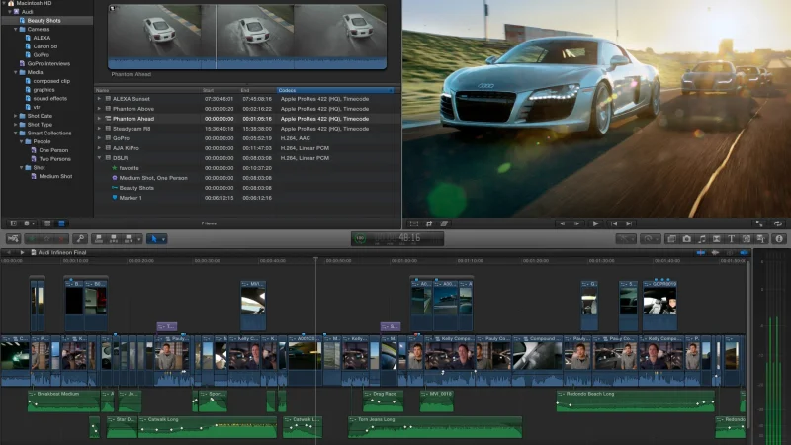Open the Generators browser
The height and width of the screenshot is (445, 791).
pos(747,239)
